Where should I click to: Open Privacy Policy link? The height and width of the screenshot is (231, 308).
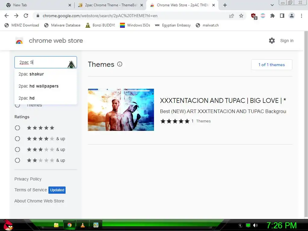click(28, 179)
